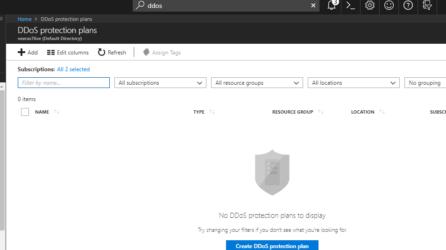
Task: Open the help question mark menu
Action: 408,6
